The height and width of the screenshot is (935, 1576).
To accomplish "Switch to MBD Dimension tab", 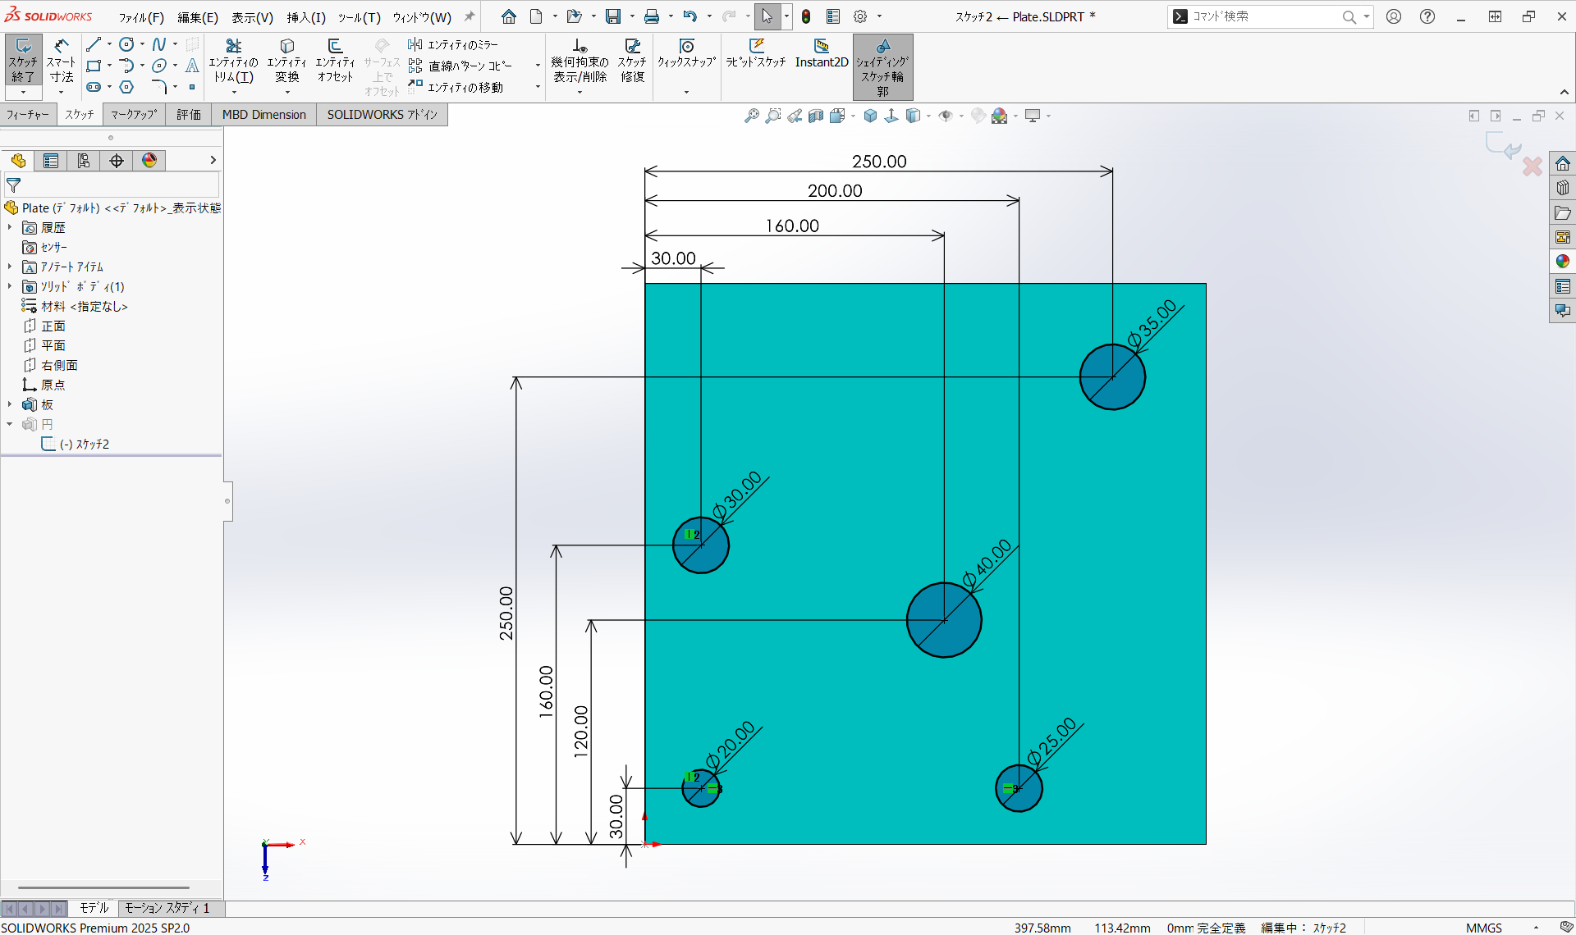I will [x=263, y=114].
